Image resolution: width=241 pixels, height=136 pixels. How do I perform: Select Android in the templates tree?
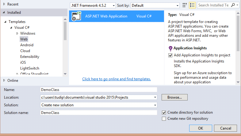27,45
